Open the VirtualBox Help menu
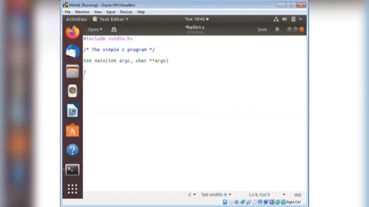This screenshot has height=207, width=369. tap(141, 11)
